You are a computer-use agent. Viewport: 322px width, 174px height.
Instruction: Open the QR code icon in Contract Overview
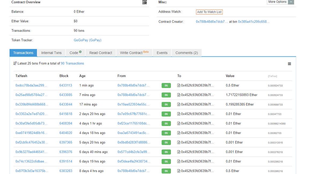point(145,2)
